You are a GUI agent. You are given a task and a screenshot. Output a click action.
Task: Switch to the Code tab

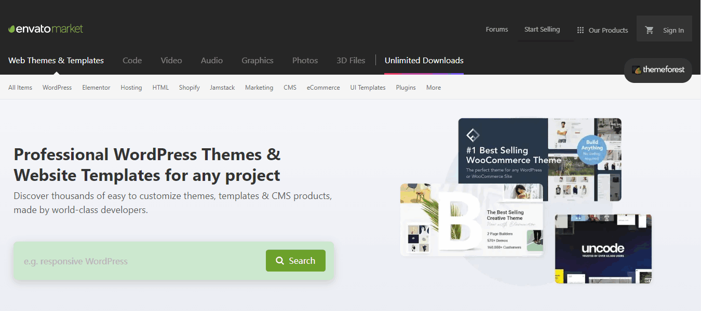[132, 61]
